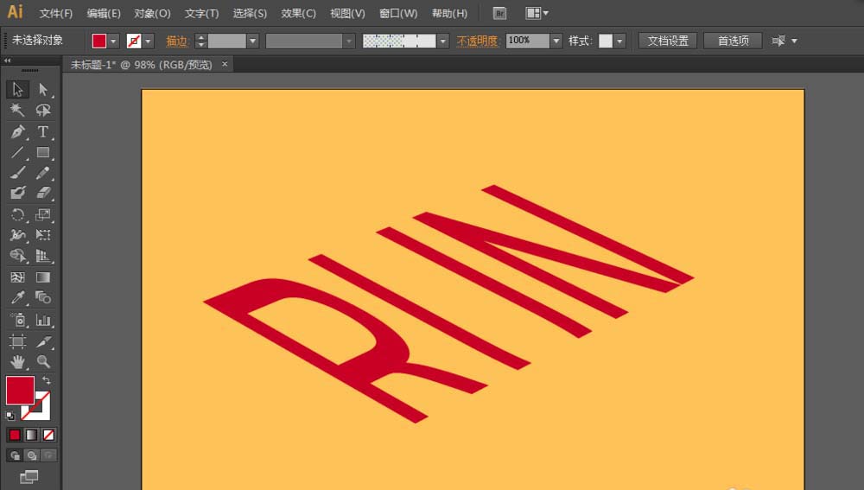Set paint mode to Gradient

coord(31,436)
